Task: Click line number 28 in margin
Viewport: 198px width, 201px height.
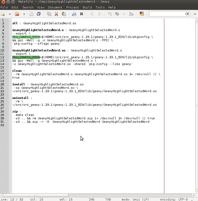Action: (2, 111)
